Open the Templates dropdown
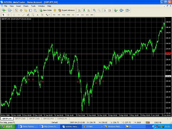Viewport: 172px width, 129px height. pos(128,10)
